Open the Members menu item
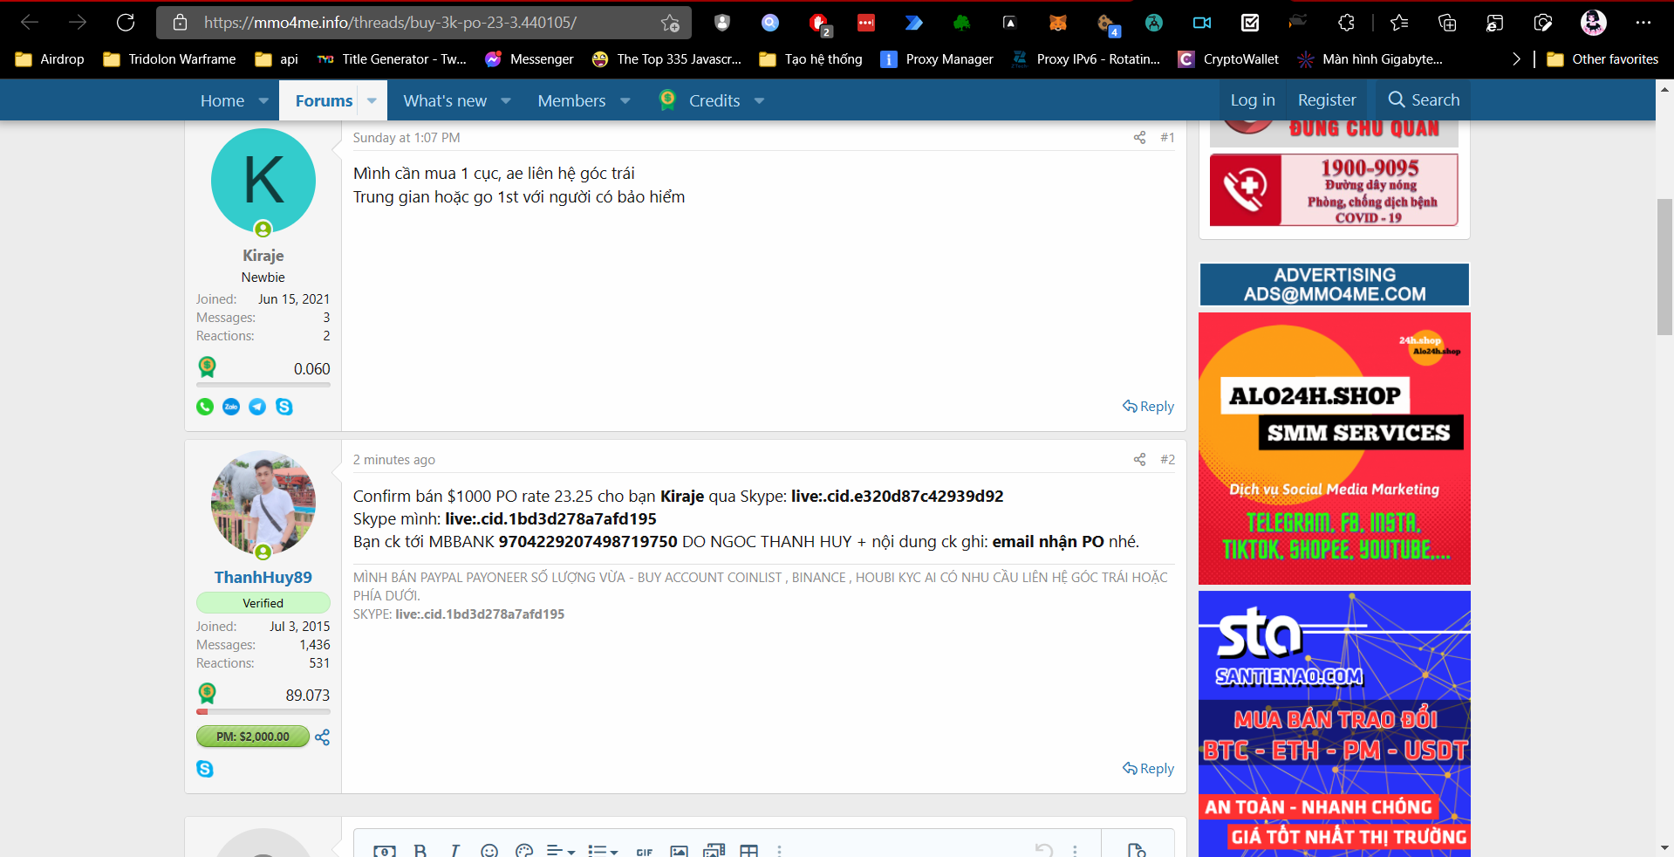 click(571, 101)
